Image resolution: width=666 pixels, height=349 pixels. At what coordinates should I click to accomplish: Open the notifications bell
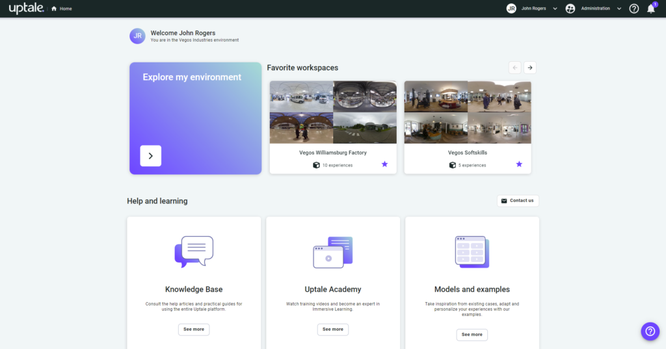click(x=650, y=8)
